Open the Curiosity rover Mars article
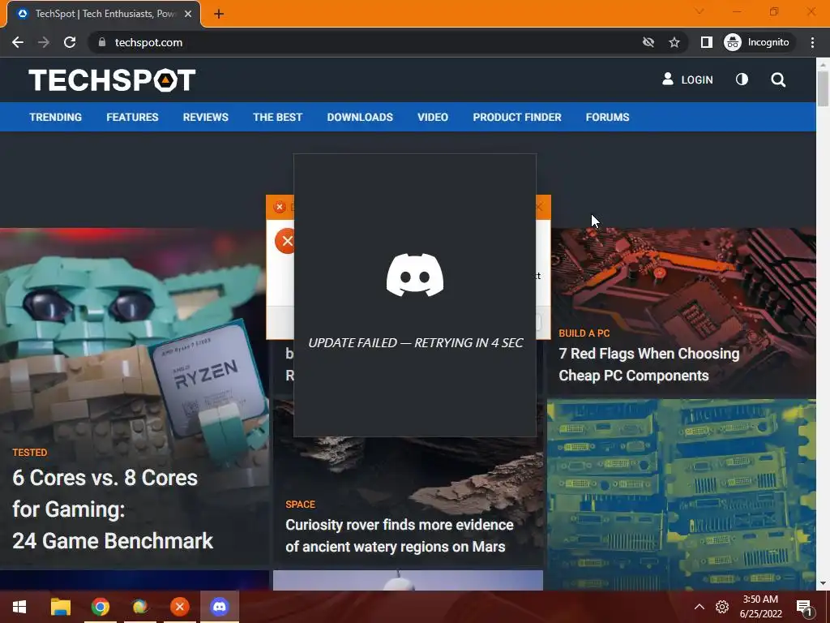 click(399, 535)
